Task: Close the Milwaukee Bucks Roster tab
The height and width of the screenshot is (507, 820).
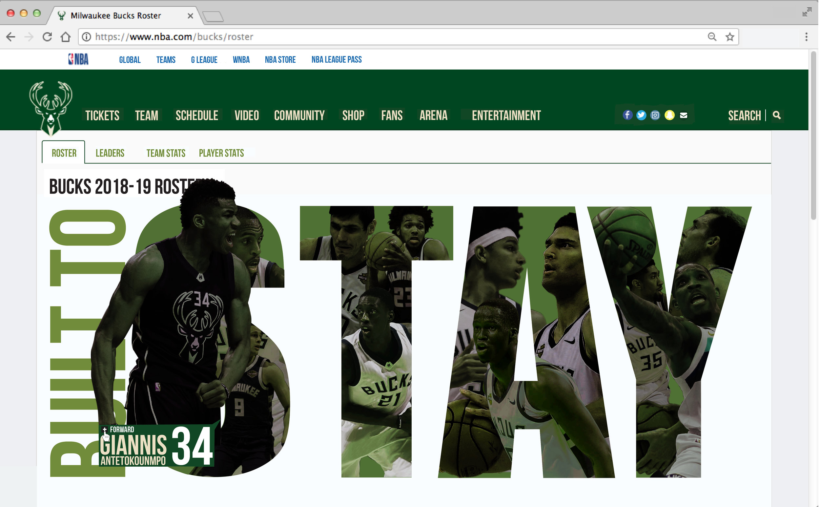Action: coord(190,16)
